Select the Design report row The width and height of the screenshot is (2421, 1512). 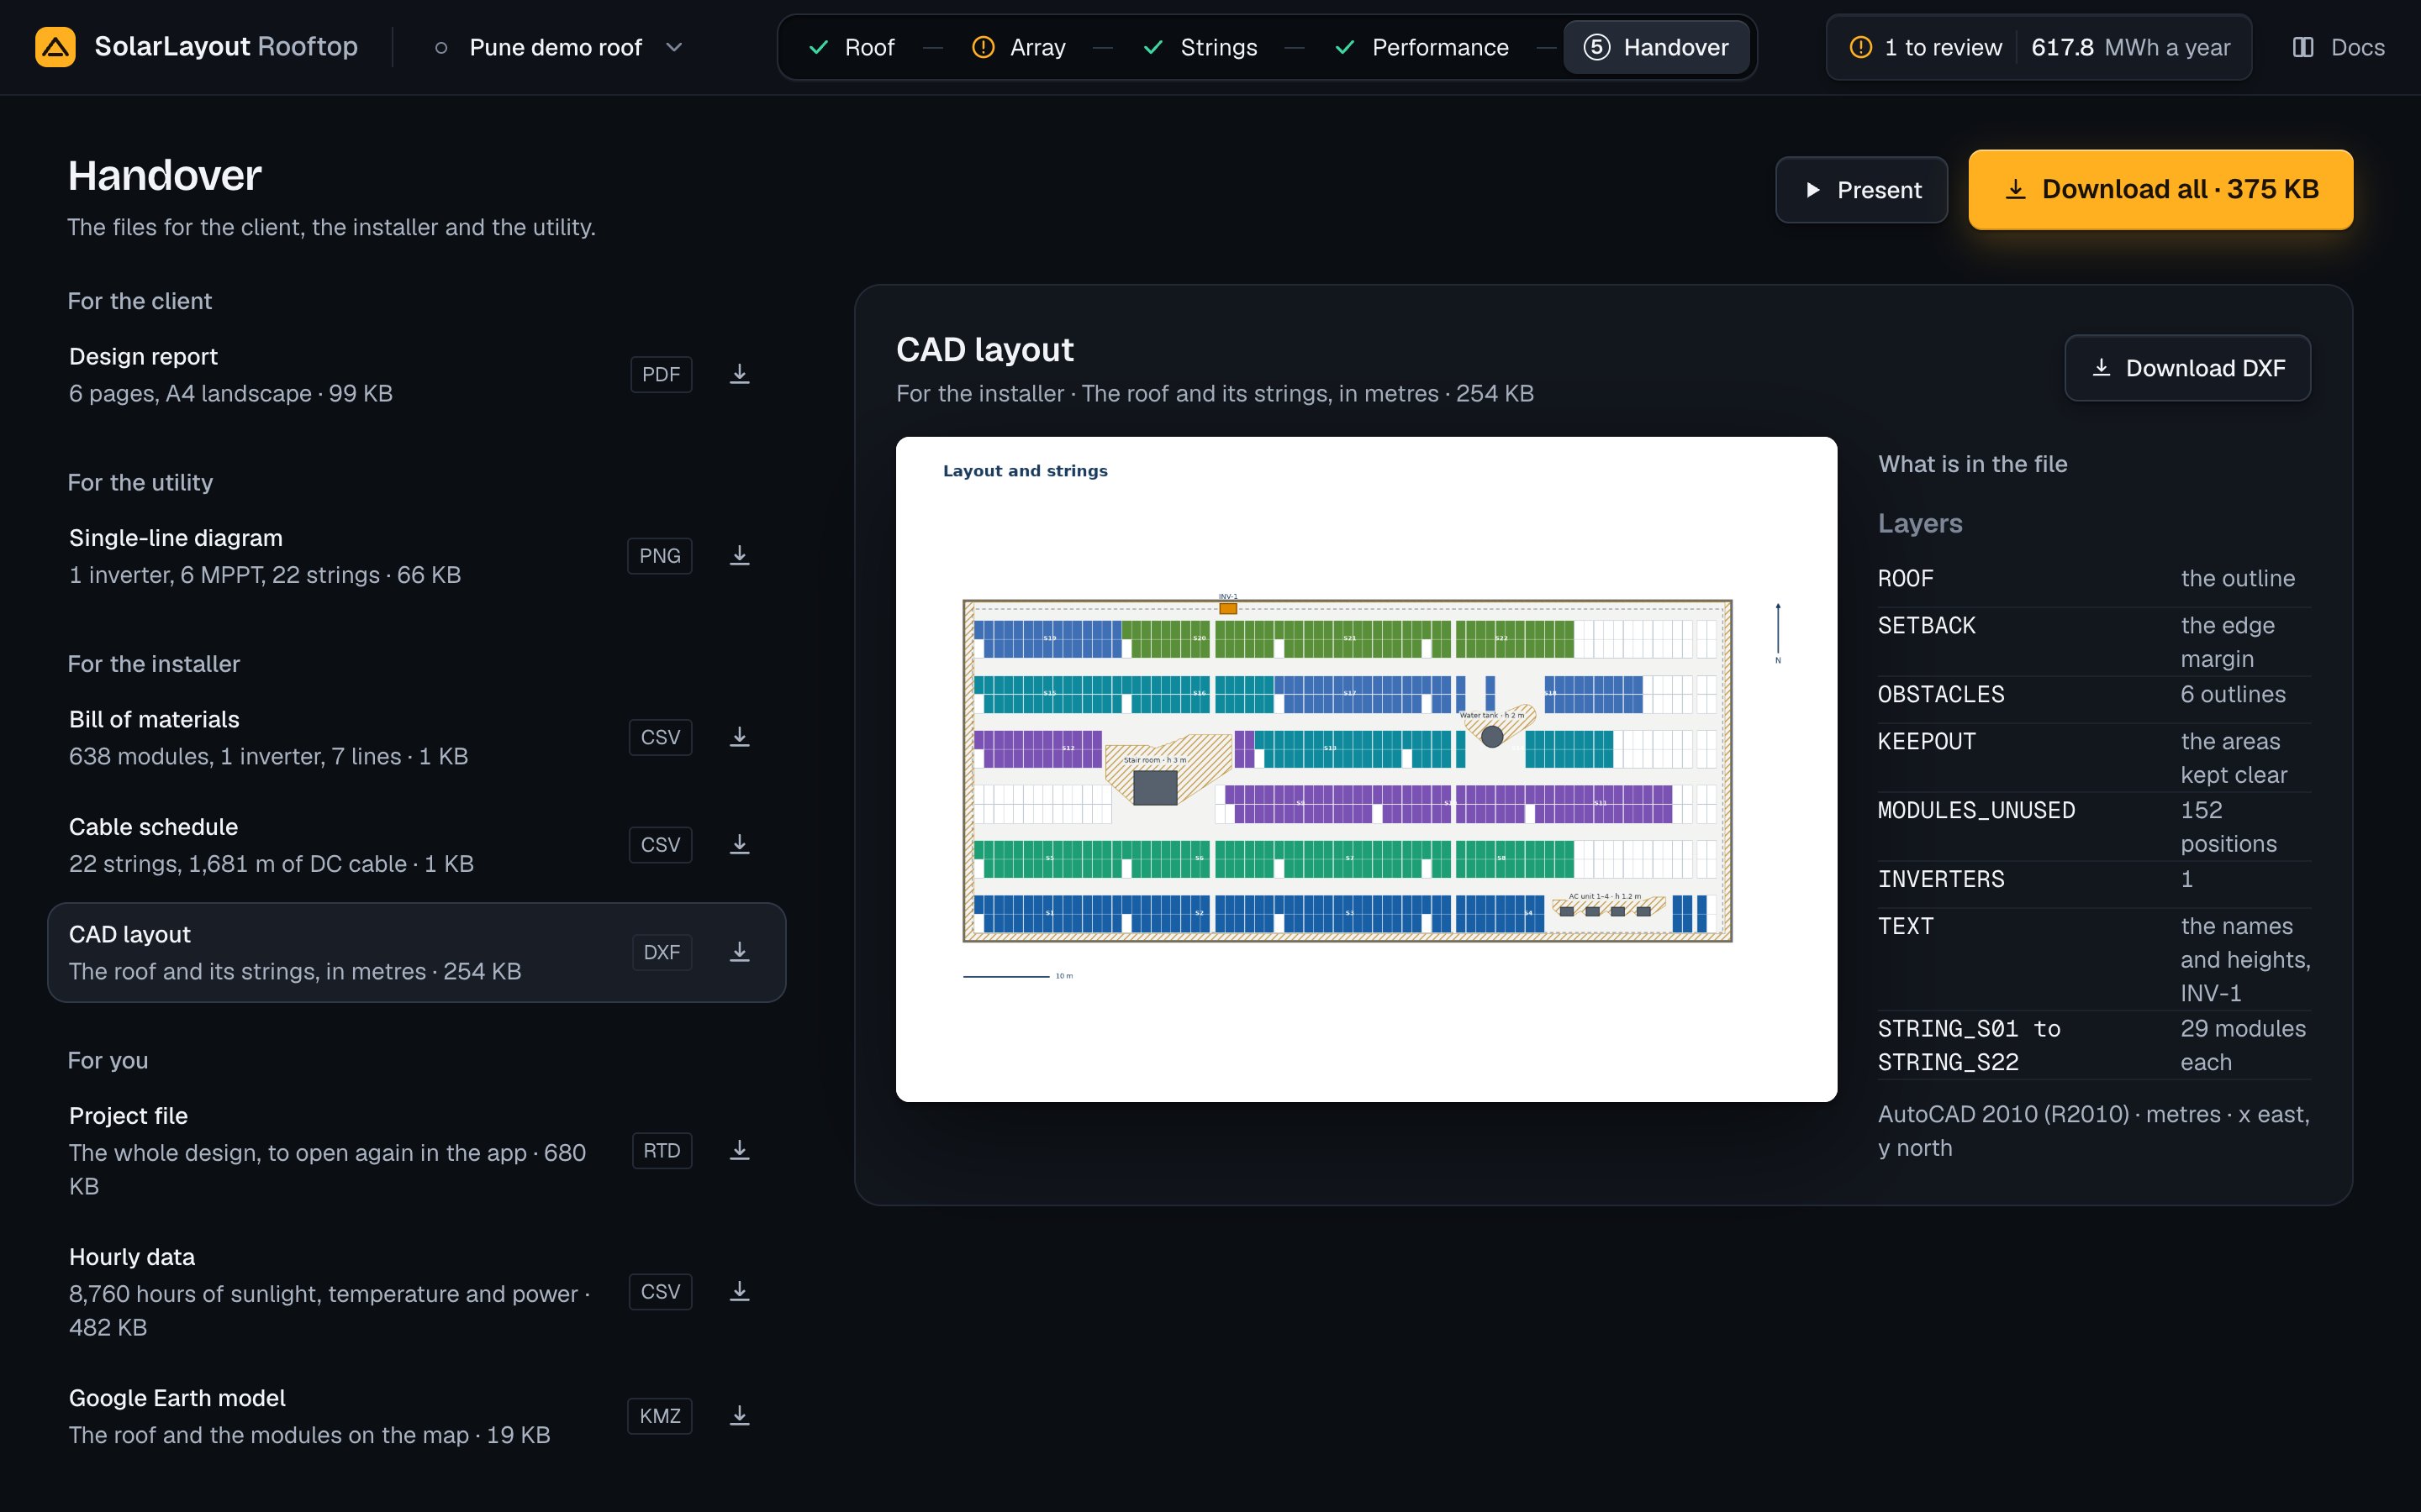coord(416,375)
